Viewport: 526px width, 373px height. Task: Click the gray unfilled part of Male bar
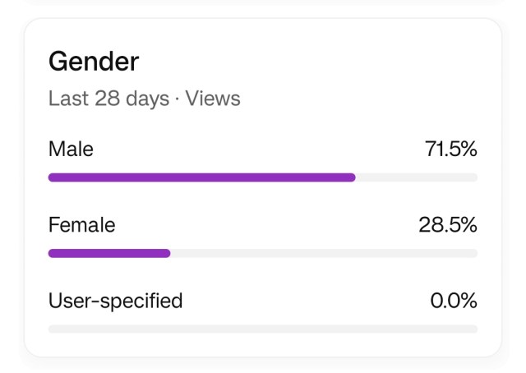tap(416, 177)
